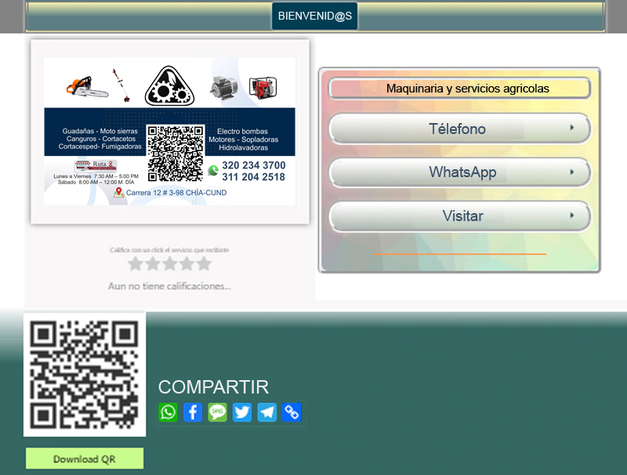Expand the WhatsApp menu arrow

tap(572, 172)
